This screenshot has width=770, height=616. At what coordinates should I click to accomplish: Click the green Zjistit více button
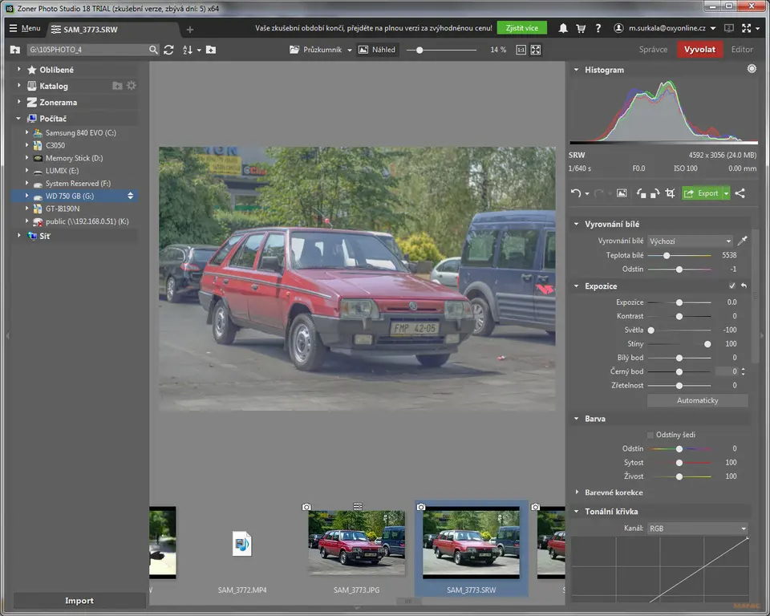(x=521, y=28)
